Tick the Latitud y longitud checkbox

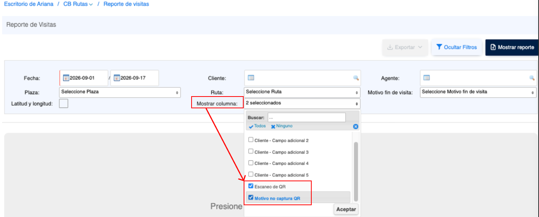point(63,103)
